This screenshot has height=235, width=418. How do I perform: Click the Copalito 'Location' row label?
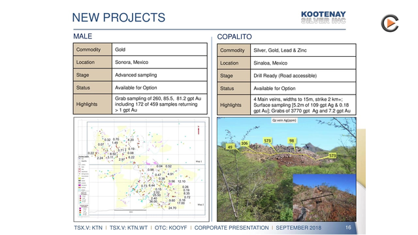[234, 63]
